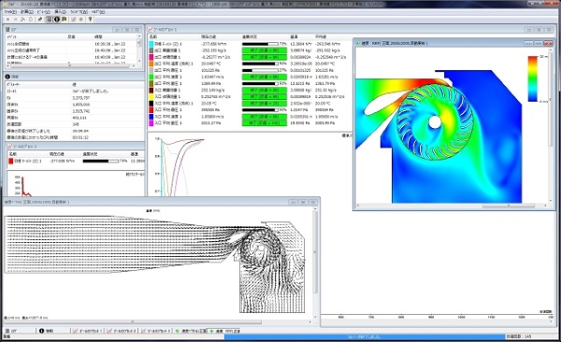Image resolution: width=561 pixels, height=342 pixels.
Task: Click the diamond shaped toolbar icon
Action: (x=81, y=20)
